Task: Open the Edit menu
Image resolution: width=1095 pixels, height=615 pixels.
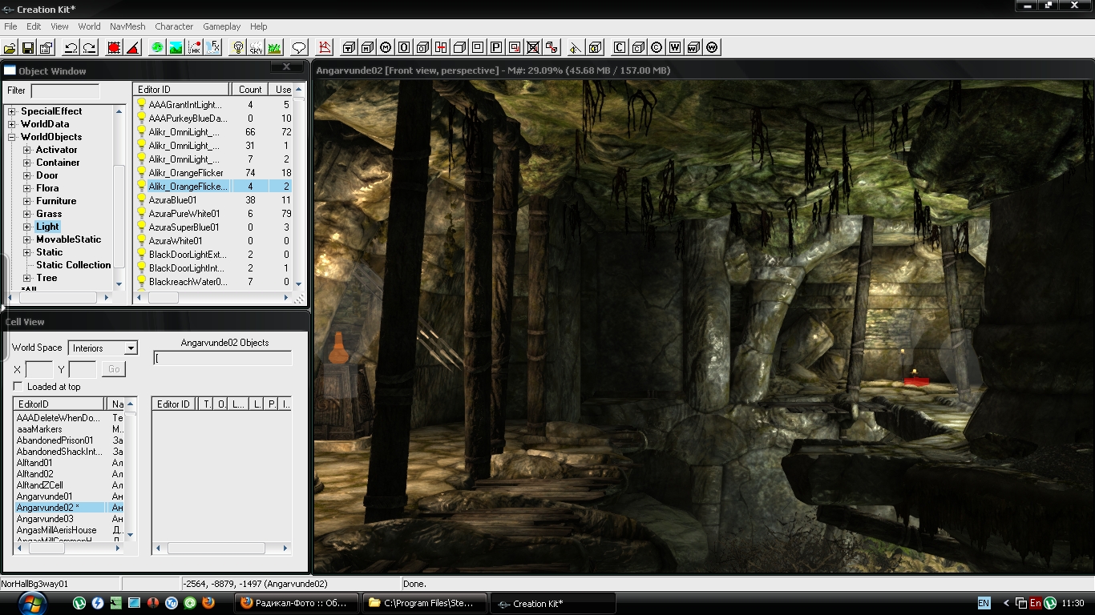Action: click(34, 26)
